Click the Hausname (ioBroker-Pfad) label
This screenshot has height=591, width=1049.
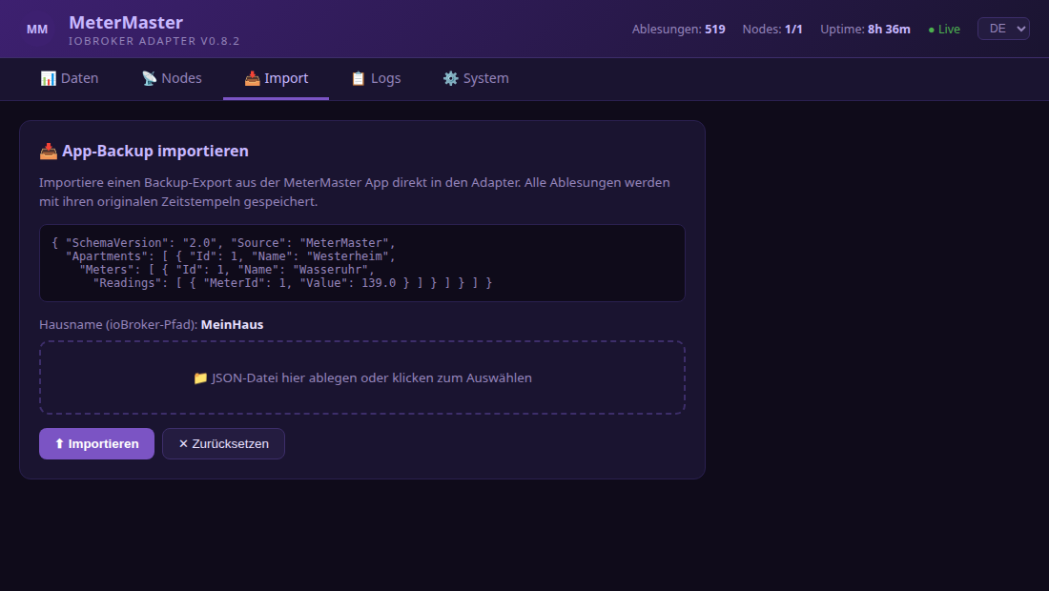pos(118,325)
